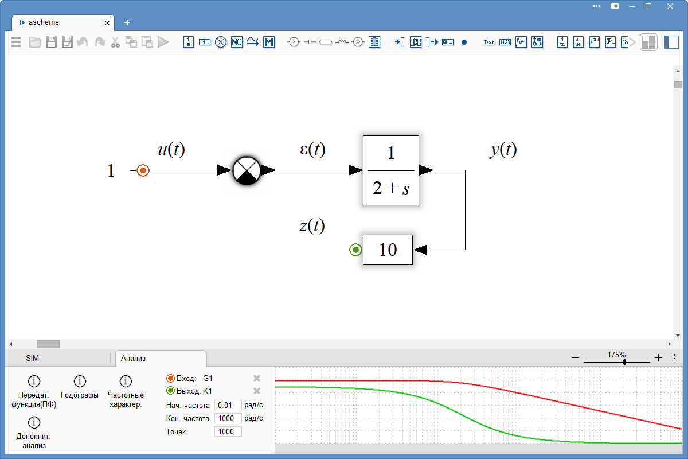Image resolution: width=688 pixels, height=459 pixels.
Task: Click the zoom slider handle at 175%
Action: tap(624, 361)
